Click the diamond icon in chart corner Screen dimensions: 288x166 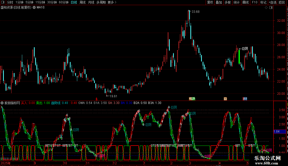point(266,8)
